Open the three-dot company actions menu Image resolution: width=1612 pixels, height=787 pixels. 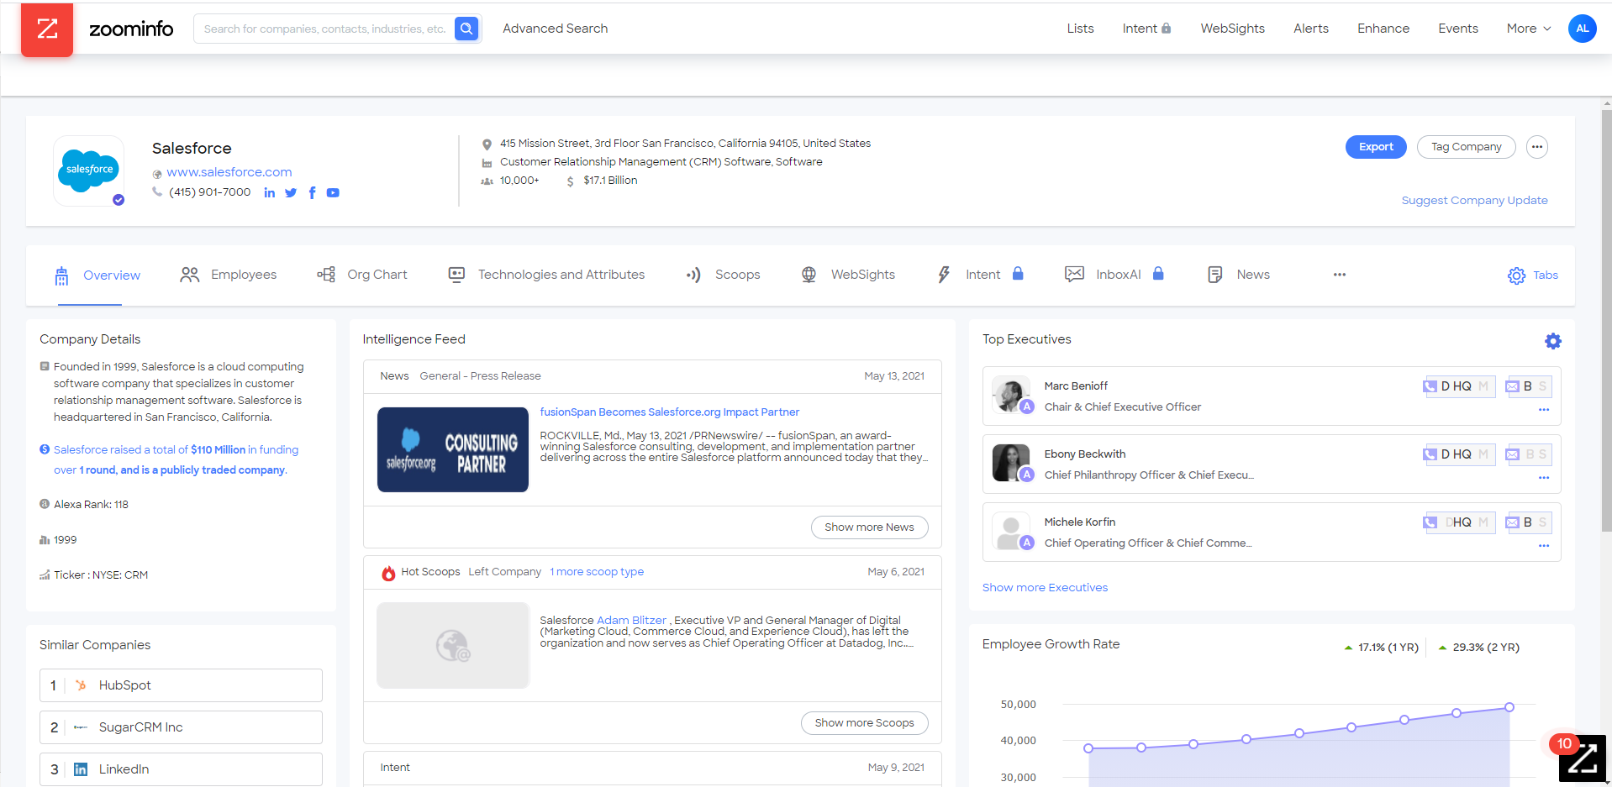click(1537, 147)
